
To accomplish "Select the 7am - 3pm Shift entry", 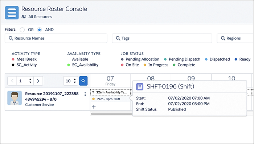I will 110,99.
